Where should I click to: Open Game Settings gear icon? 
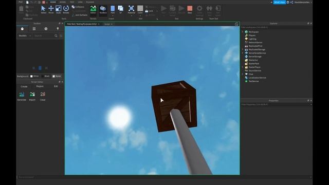(199, 9)
